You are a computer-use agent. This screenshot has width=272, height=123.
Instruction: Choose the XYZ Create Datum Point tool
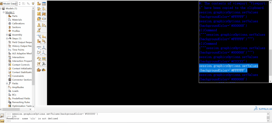pos(39,48)
